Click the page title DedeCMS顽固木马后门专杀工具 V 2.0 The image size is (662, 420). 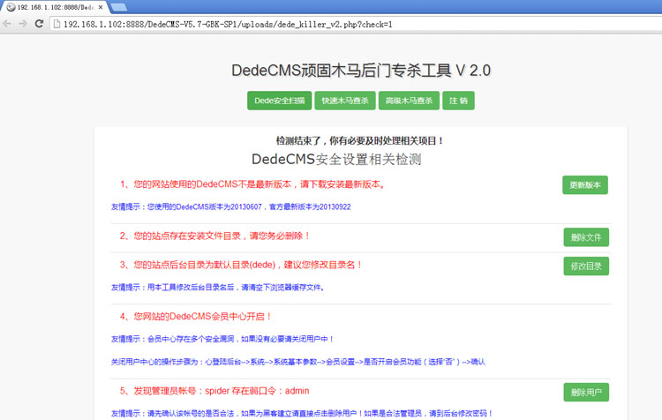(x=361, y=70)
